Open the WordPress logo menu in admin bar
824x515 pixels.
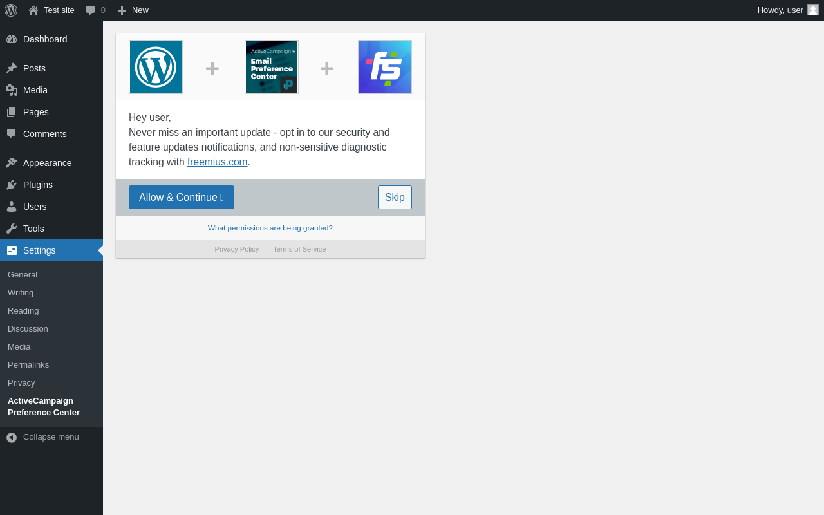(11, 10)
